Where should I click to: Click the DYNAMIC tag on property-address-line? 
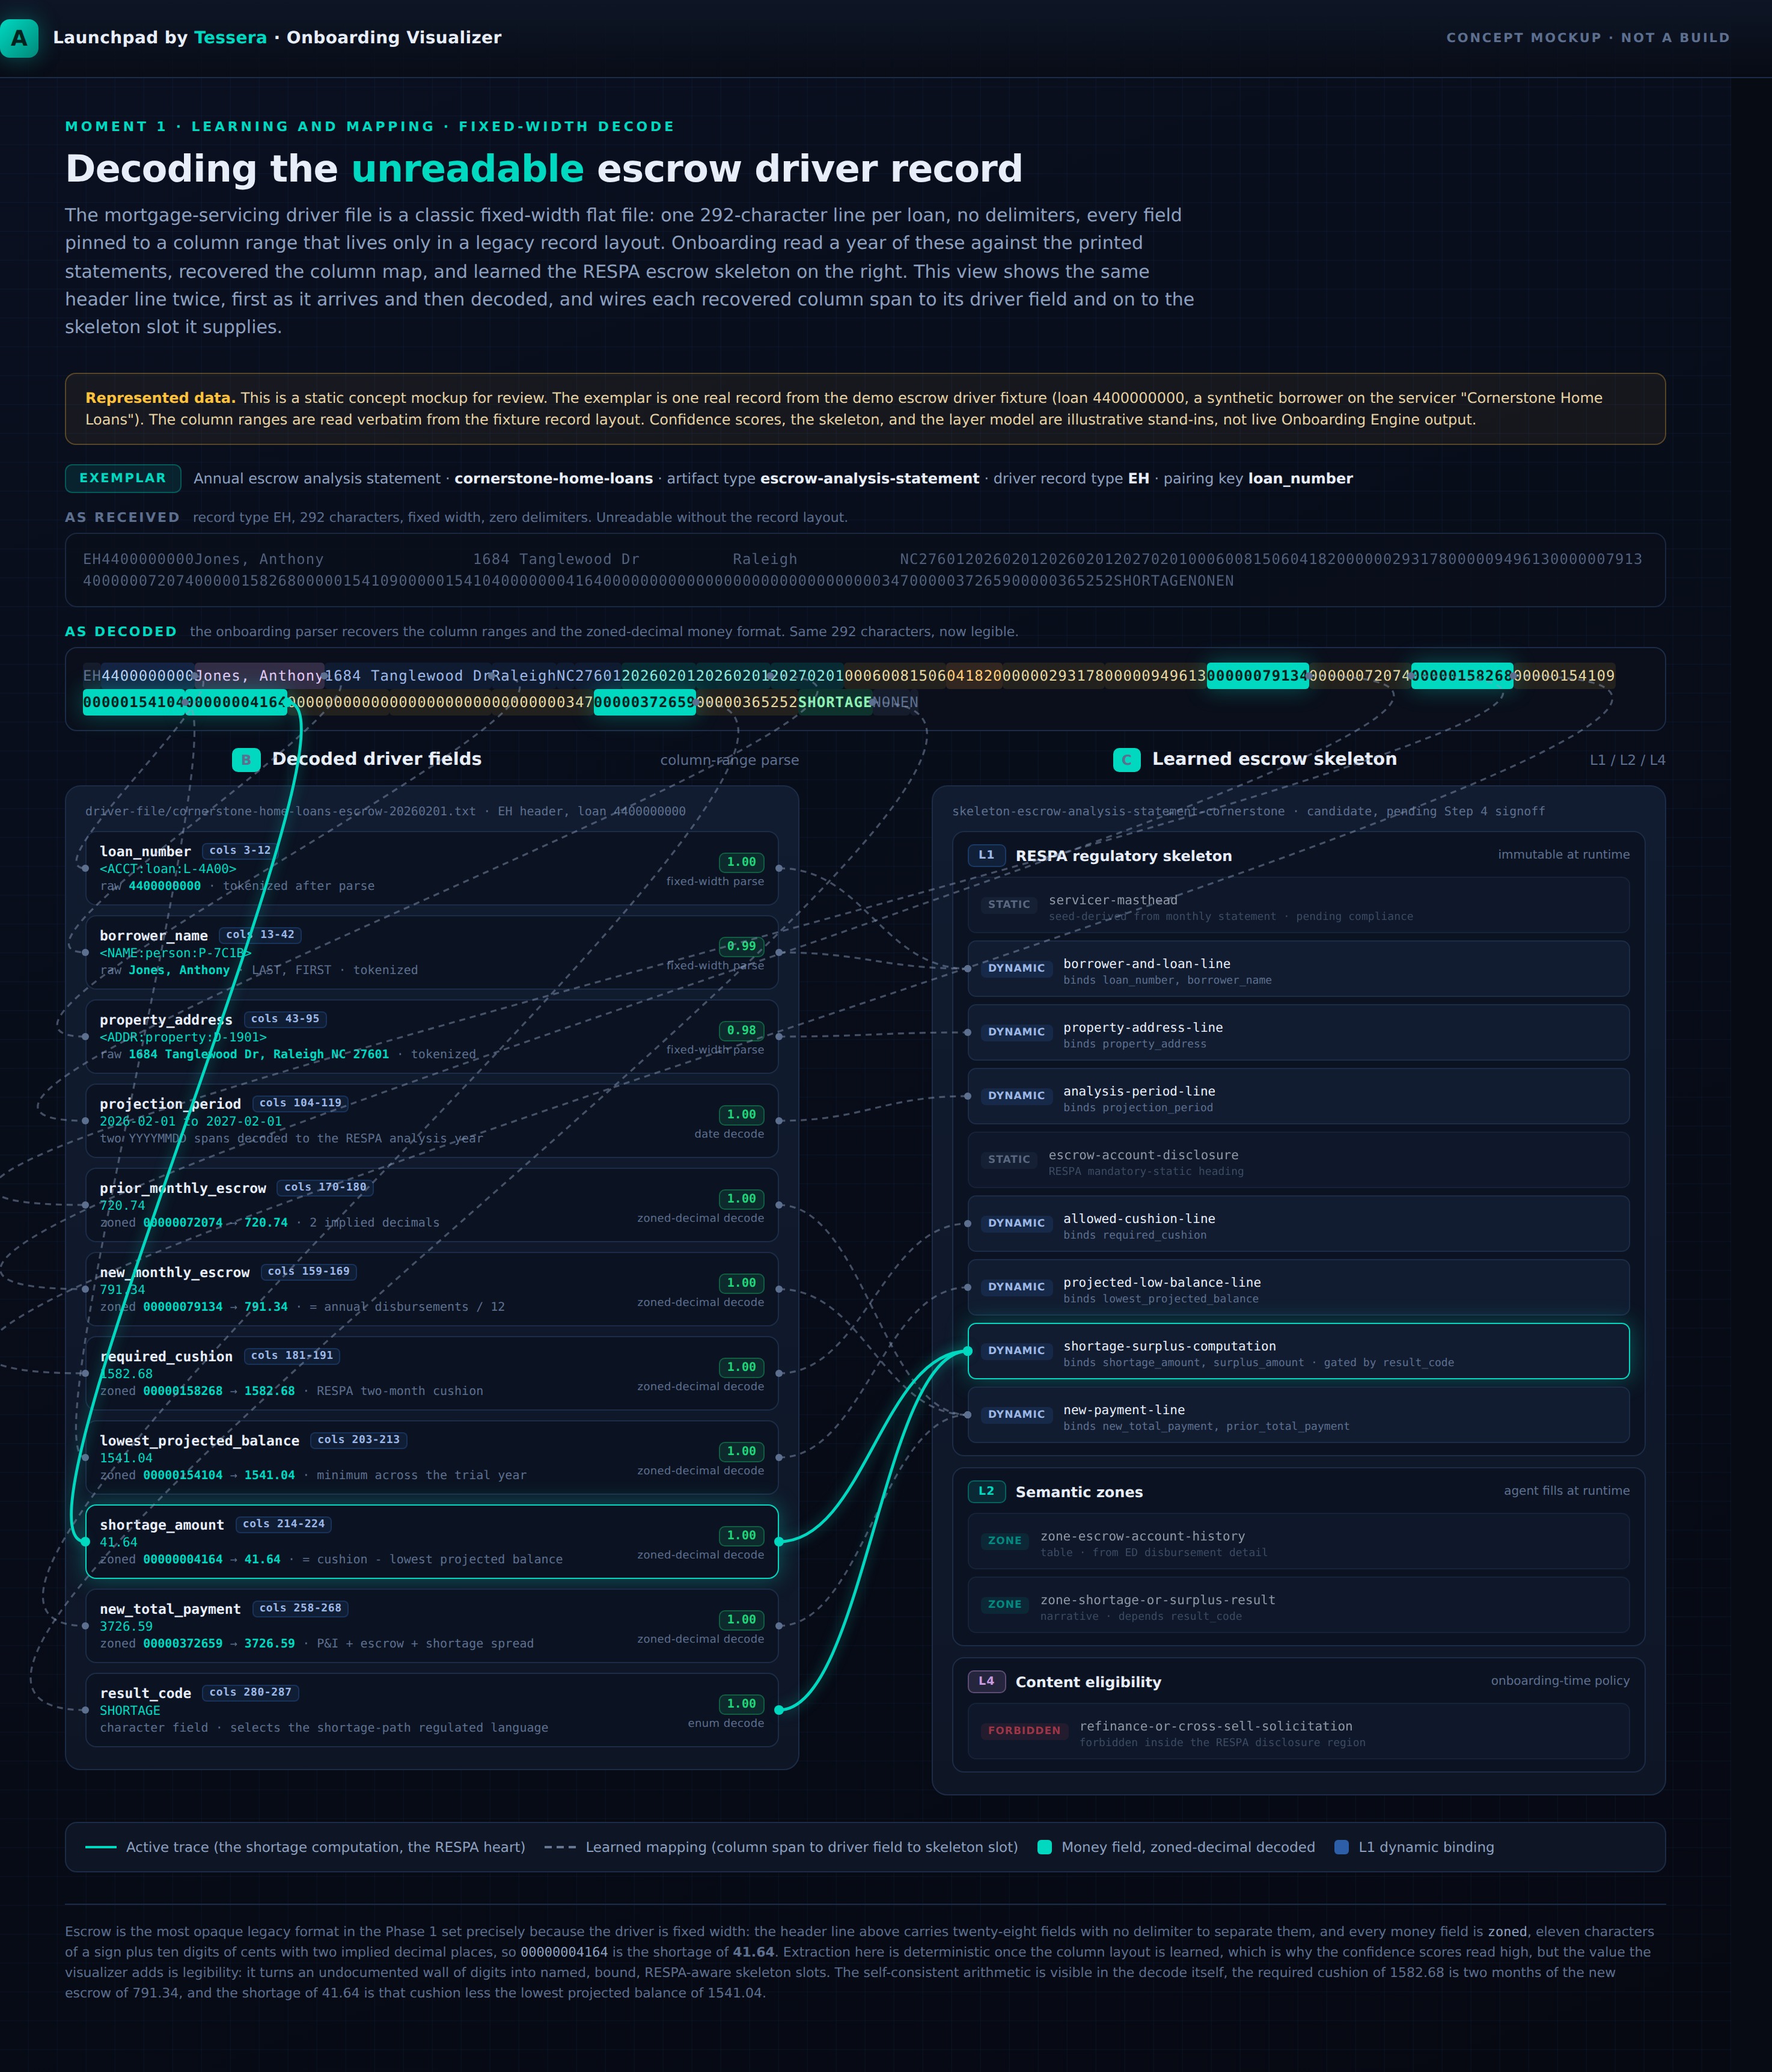1016,1032
